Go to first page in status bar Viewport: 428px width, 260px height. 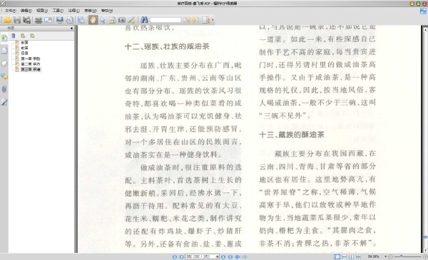click(x=175, y=256)
